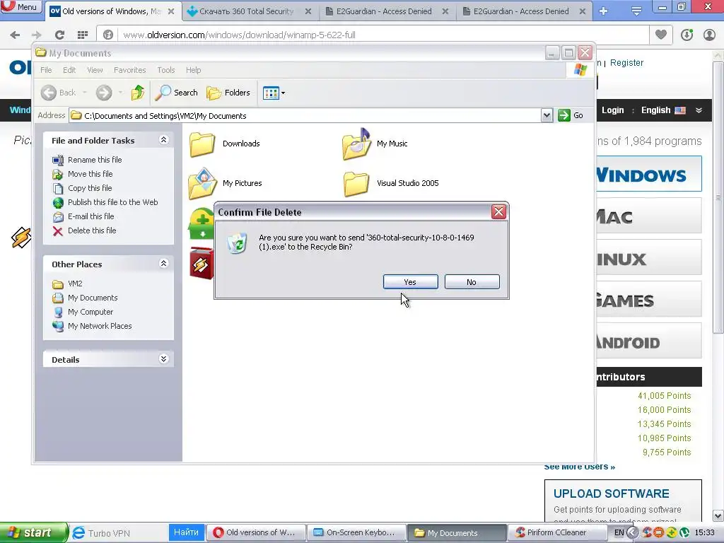Click Copy this file task
Viewport: 724px width, 543px height.
pos(90,188)
